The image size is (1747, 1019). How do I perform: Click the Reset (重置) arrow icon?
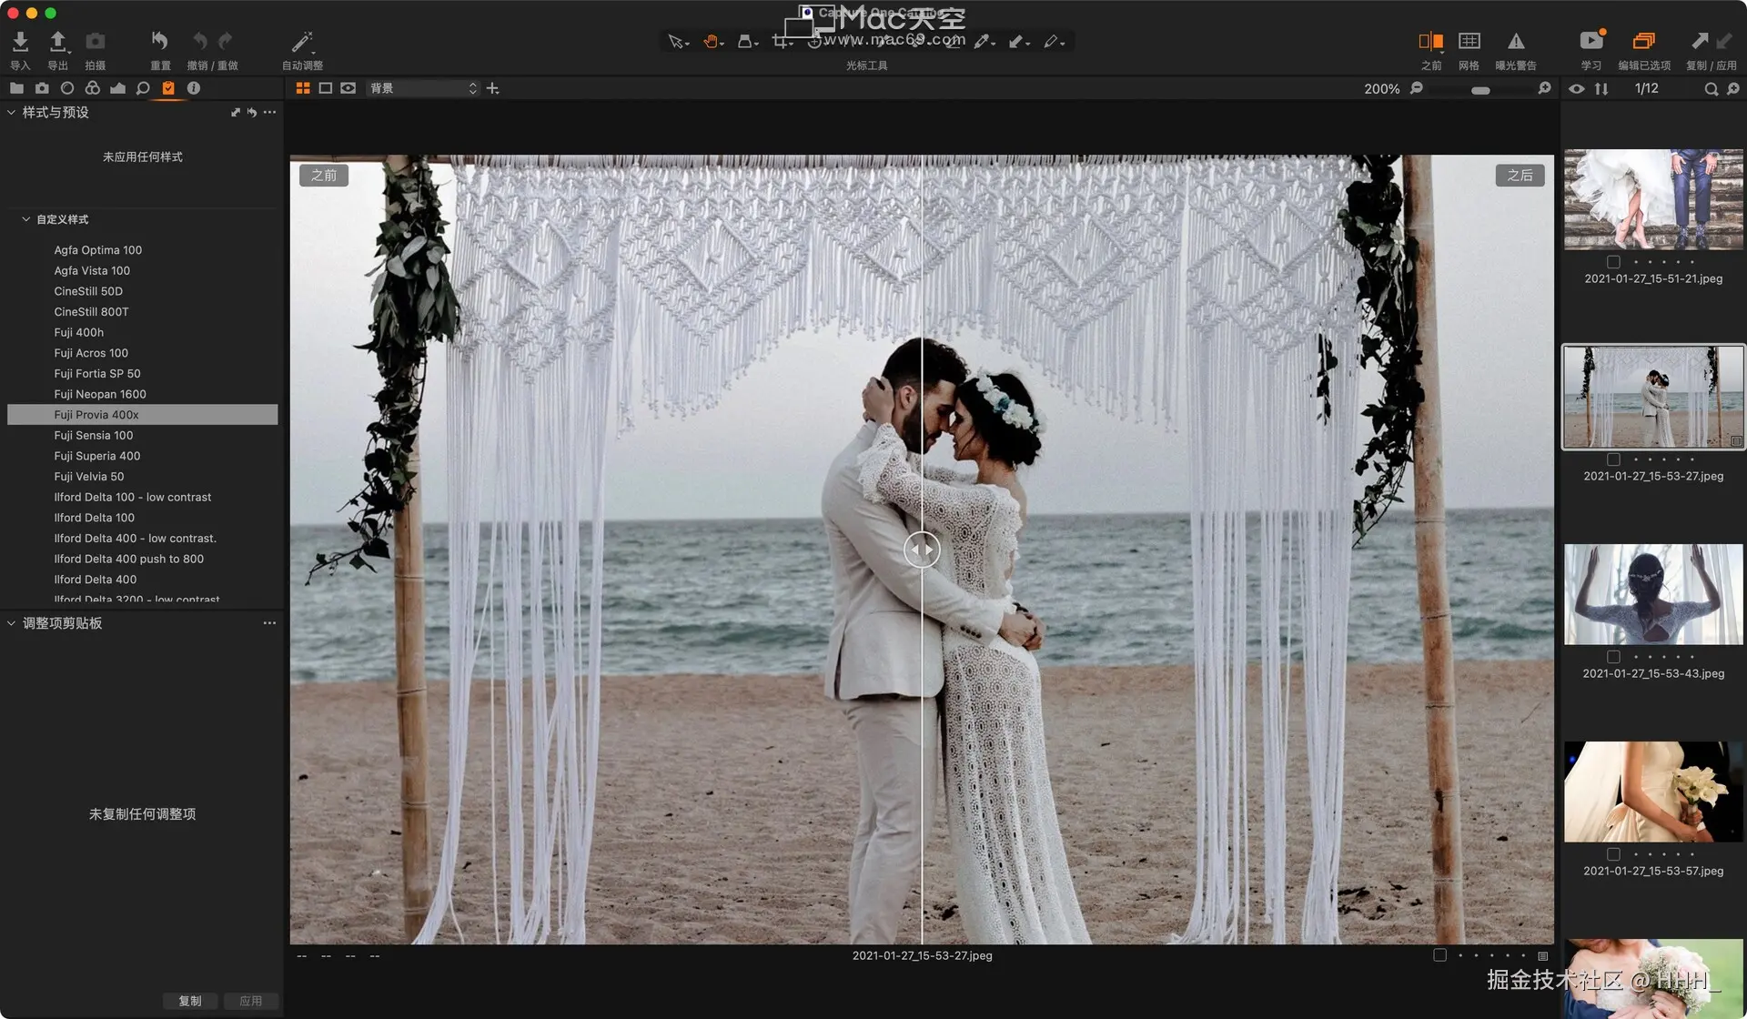(160, 42)
